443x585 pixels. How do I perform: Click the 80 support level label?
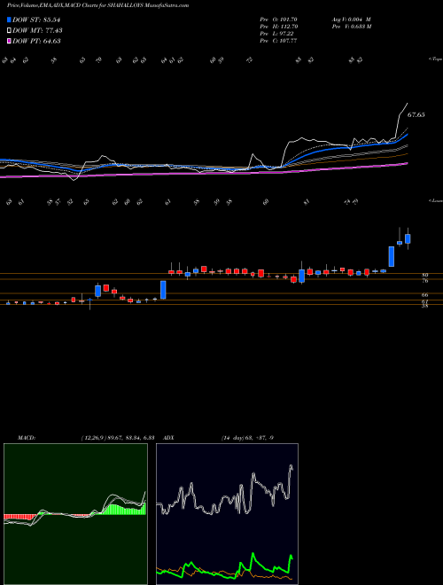coord(425,276)
